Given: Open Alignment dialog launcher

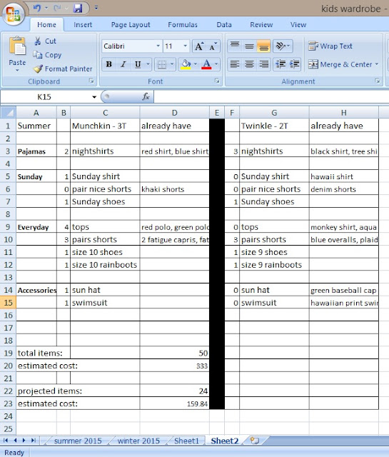Looking at the screenshot, I should [x=378, y=81].
